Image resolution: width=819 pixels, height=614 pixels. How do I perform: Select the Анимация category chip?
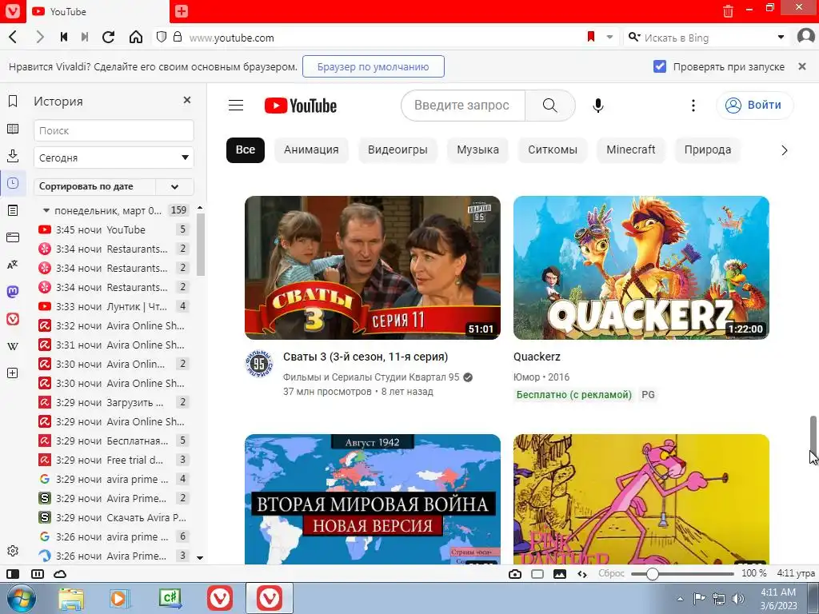coord(311,150)
